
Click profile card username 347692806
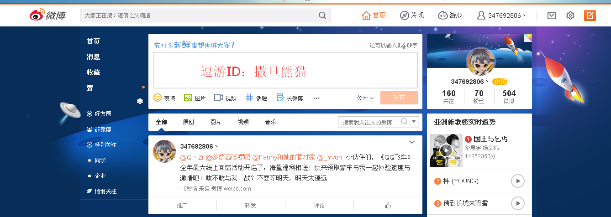(x=470, y=82)
